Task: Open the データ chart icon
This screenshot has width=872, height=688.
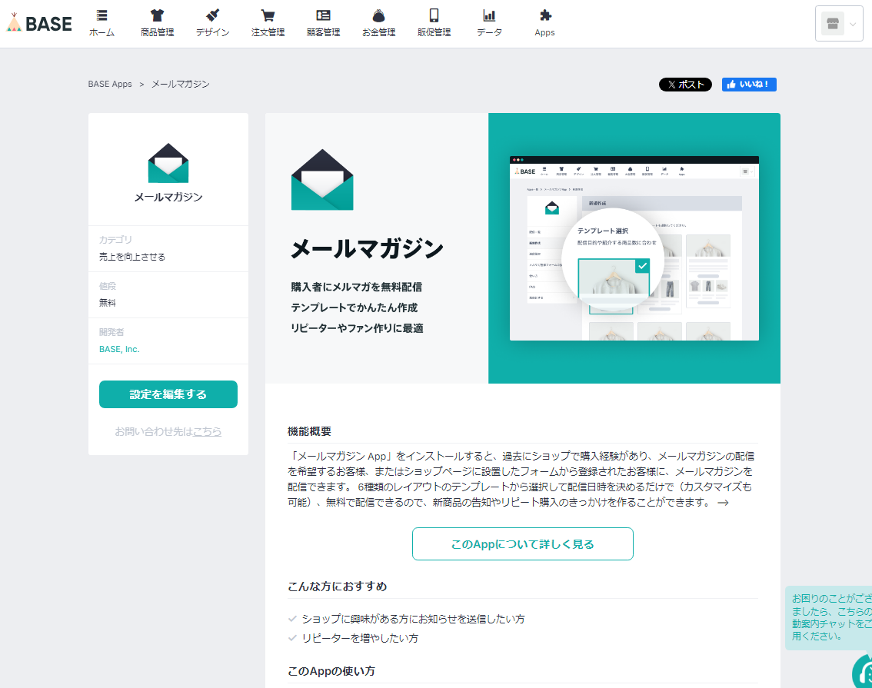Action: coord(489,15)
